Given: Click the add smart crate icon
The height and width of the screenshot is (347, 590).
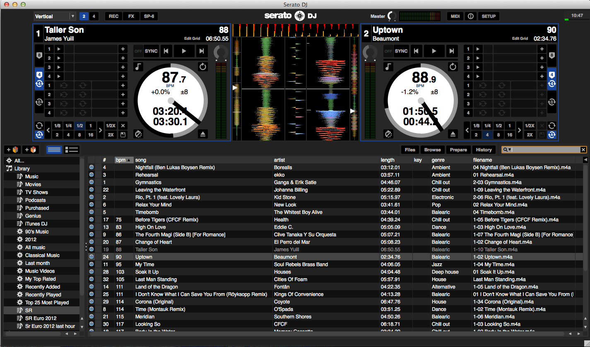Looking at the screenshot, I should tap(31, 150).
